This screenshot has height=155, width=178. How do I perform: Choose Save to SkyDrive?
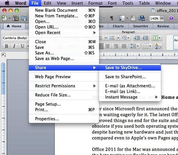123,67
